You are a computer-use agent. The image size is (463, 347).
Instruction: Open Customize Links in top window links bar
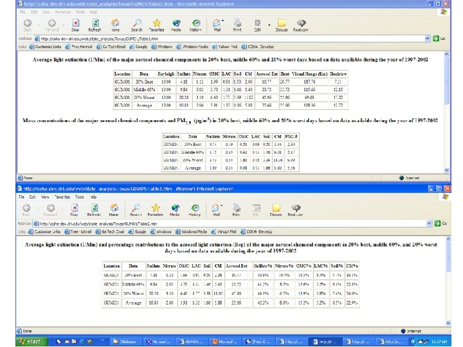45,47
